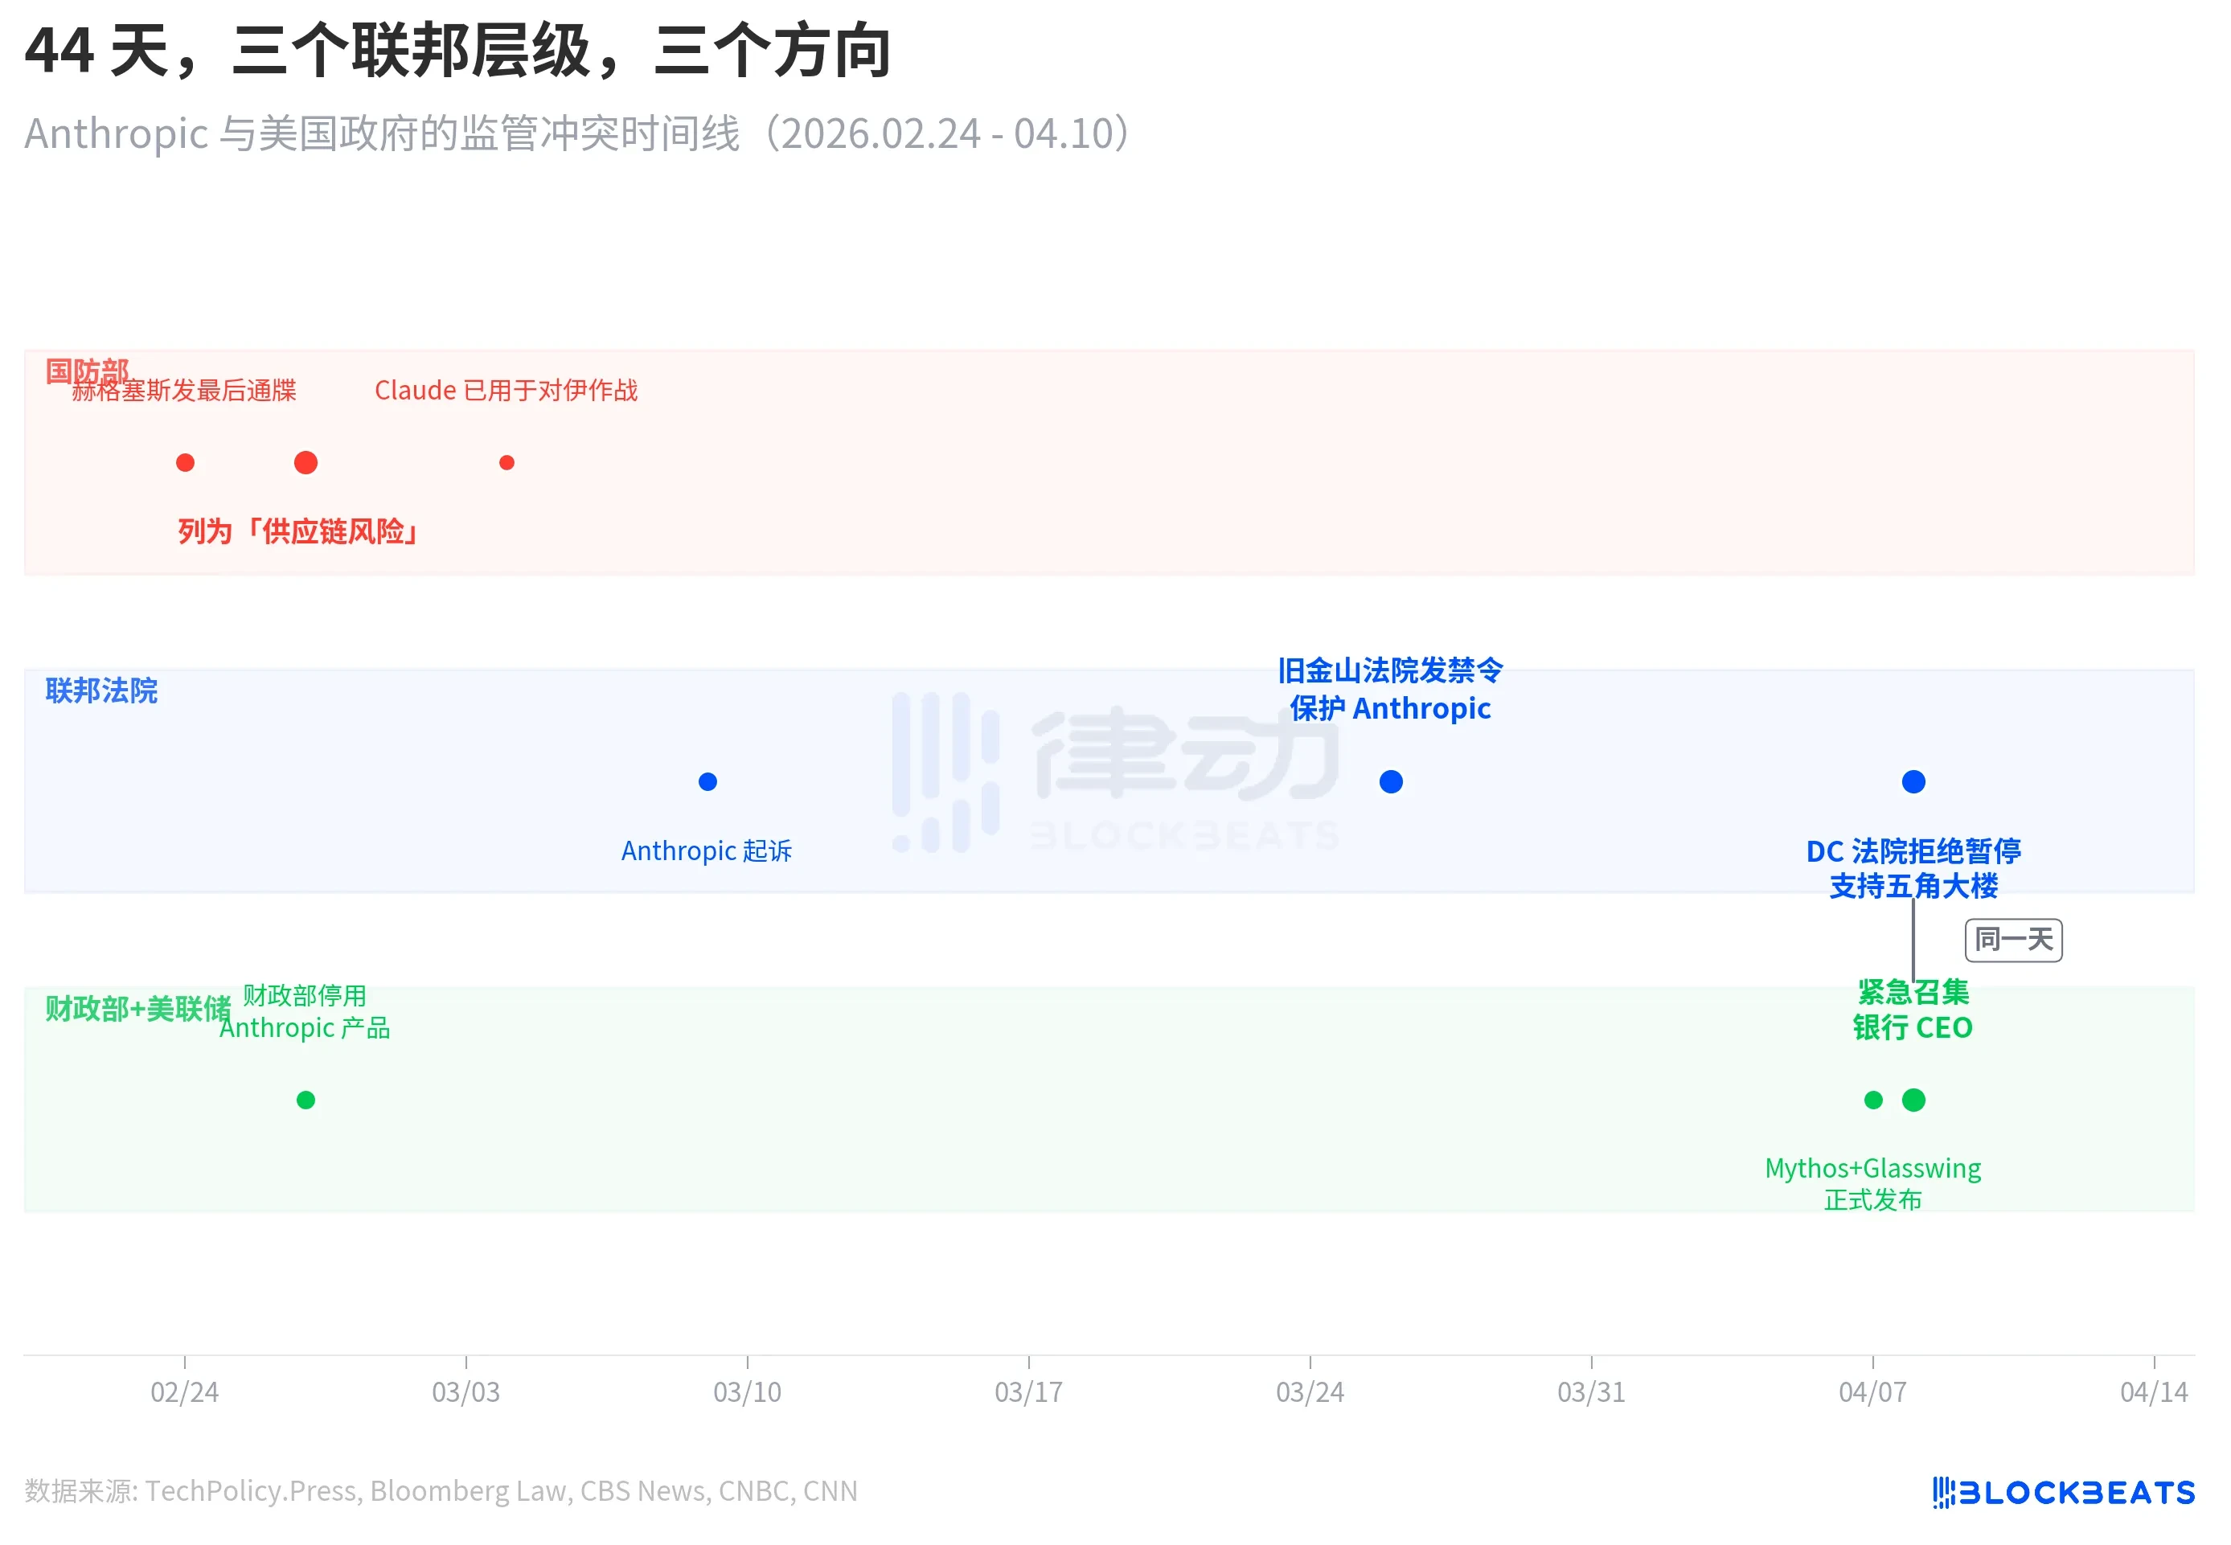Screen dimensions: 2231x1545
Task: Click the green dot above Mythos+Glasswing 正式发布
Action: [x=1873, y=1100]
